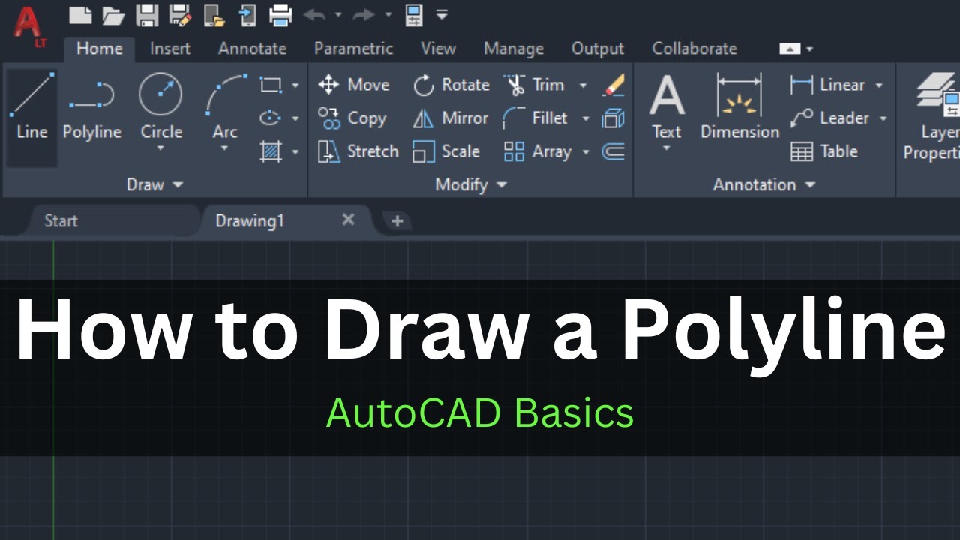The height and width of the screenshot is (540, 960).
Task: Open the Trim dropdown arrow
Action: tap(583, 85)
